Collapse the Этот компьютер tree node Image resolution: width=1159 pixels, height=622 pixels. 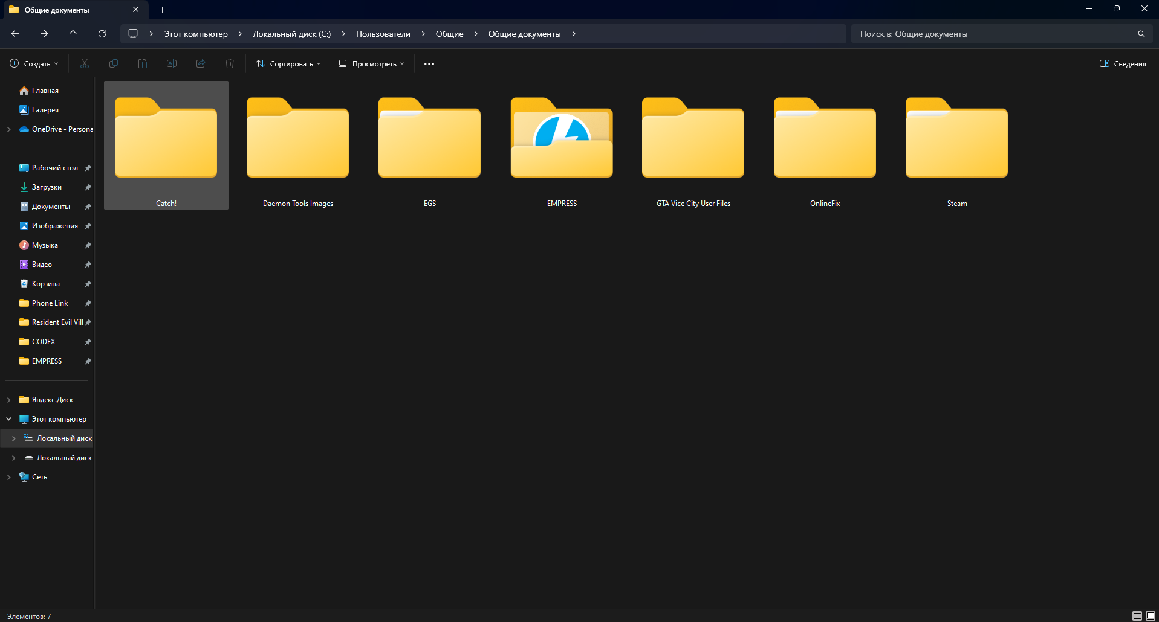[x=9, y=419]
